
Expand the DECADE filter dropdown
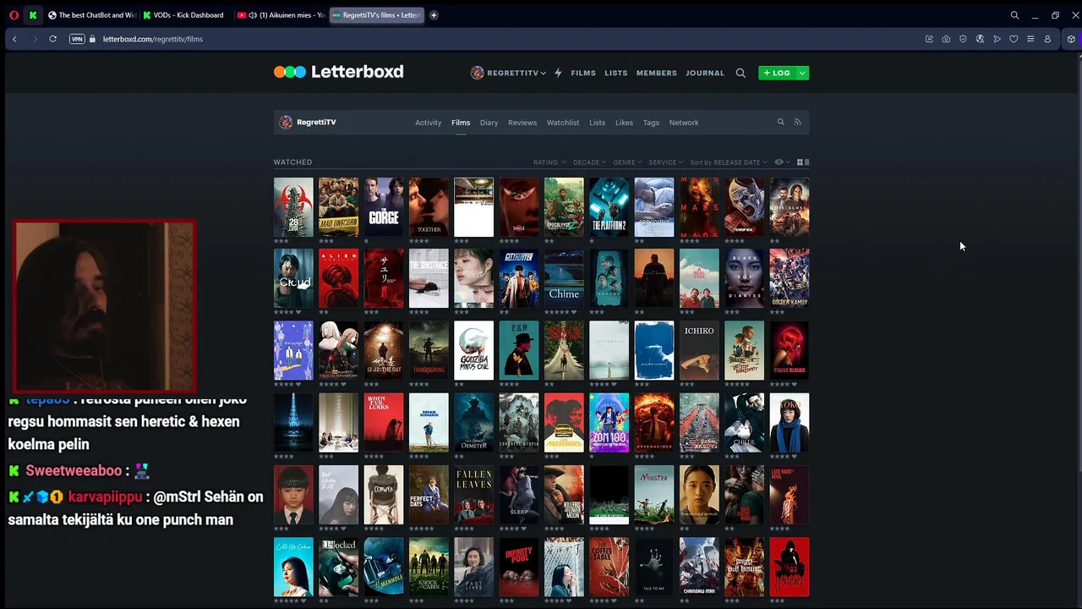pyautogui.click(x=589, y=162)
